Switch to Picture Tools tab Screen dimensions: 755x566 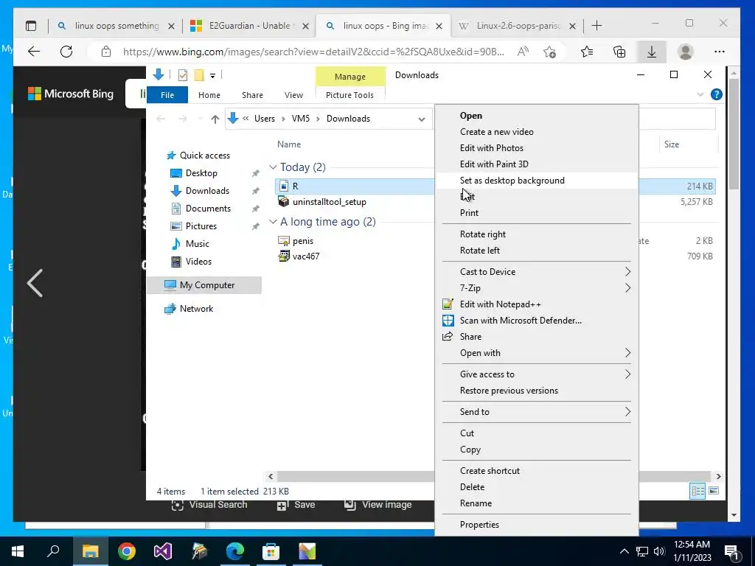pyautogui.click(x=349, y=95)
